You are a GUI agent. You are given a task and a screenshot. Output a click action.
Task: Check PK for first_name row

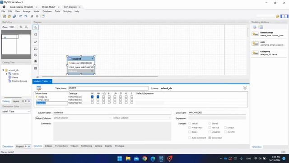tap(92, 100)
